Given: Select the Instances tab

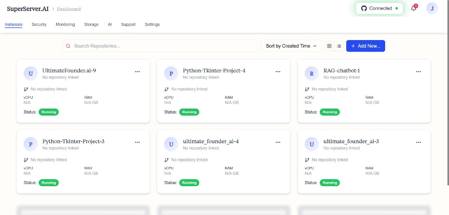Looking at the screenshot, I should (14, 25).
